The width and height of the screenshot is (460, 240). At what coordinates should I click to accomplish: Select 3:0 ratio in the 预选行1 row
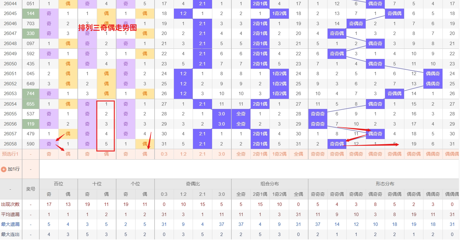[222, 154]
